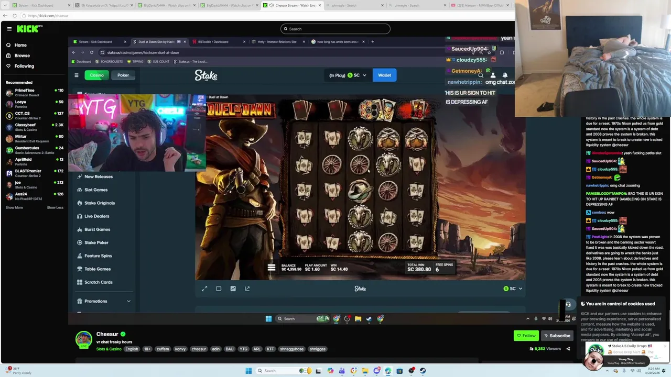Go to Kick Home in sidebar
Image resolution: width=671 pixels, height=377 pixels.
[16, 45]
